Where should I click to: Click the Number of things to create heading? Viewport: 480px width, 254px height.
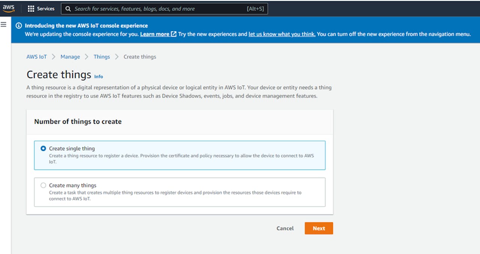coord(78,122)
